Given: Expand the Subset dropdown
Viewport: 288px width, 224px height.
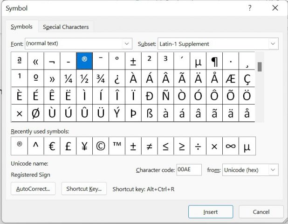Looking at the screenshot, I should [x=273, y=44].
